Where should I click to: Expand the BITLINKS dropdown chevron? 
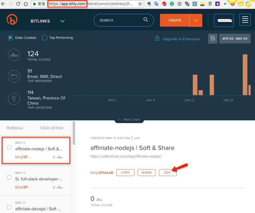point(62,21)
